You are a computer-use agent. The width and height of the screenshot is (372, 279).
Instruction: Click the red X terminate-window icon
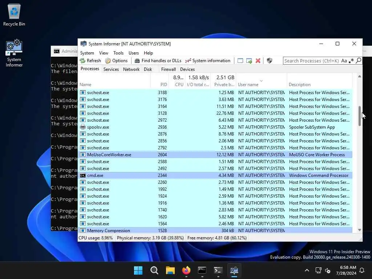tap(258, 61)
